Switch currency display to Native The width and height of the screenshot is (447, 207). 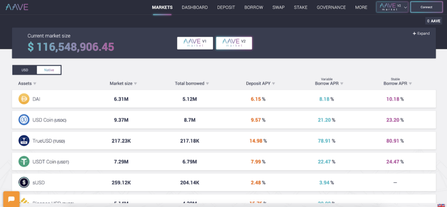tap(49, 70)
